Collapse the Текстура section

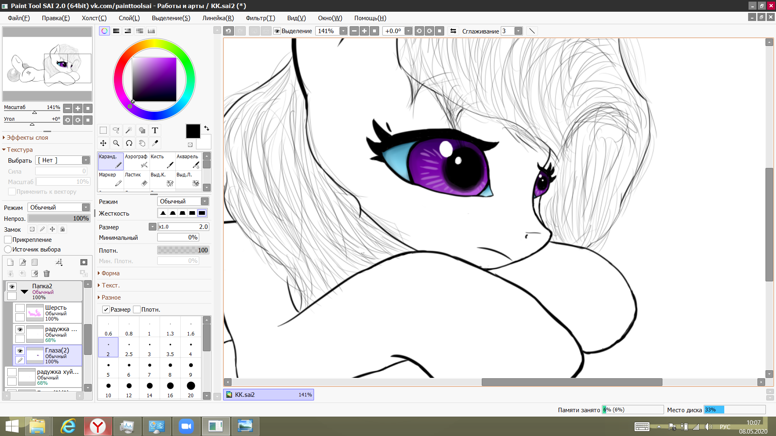[19, 150]
